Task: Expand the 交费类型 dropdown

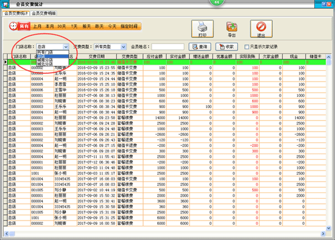Action: pos(123,46)
